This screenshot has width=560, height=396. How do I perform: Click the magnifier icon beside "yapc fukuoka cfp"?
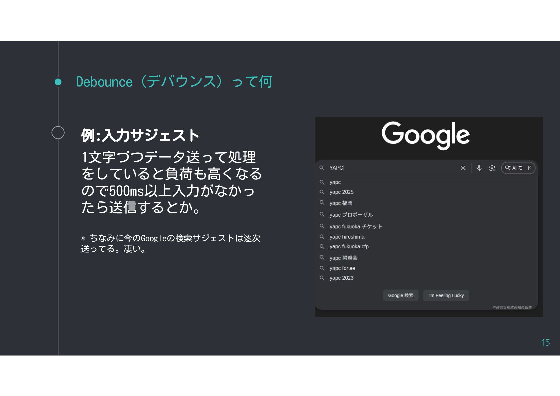[322, 246]
